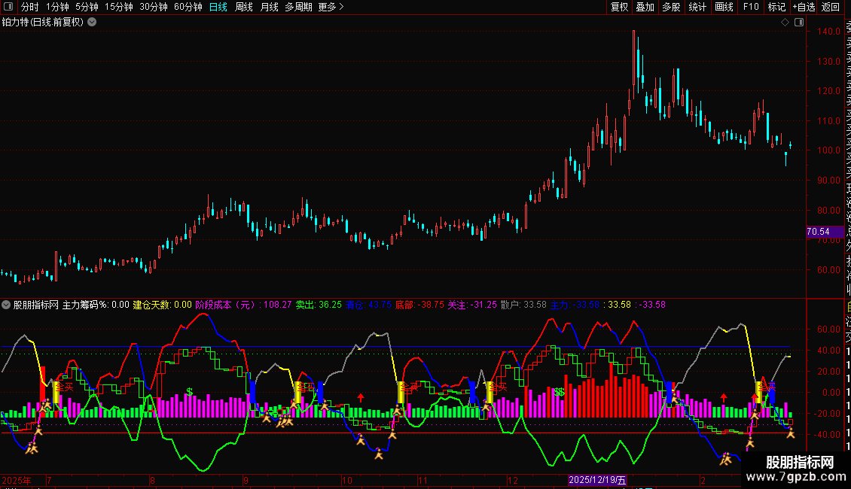Expand the 更多 periods menu
The height and width of the screenshot is (489, 851).
point(331,7)
